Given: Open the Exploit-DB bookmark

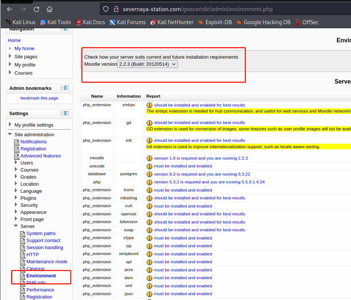Looking at the screenshot, I should pyautogui.click(x=215, y=22).
